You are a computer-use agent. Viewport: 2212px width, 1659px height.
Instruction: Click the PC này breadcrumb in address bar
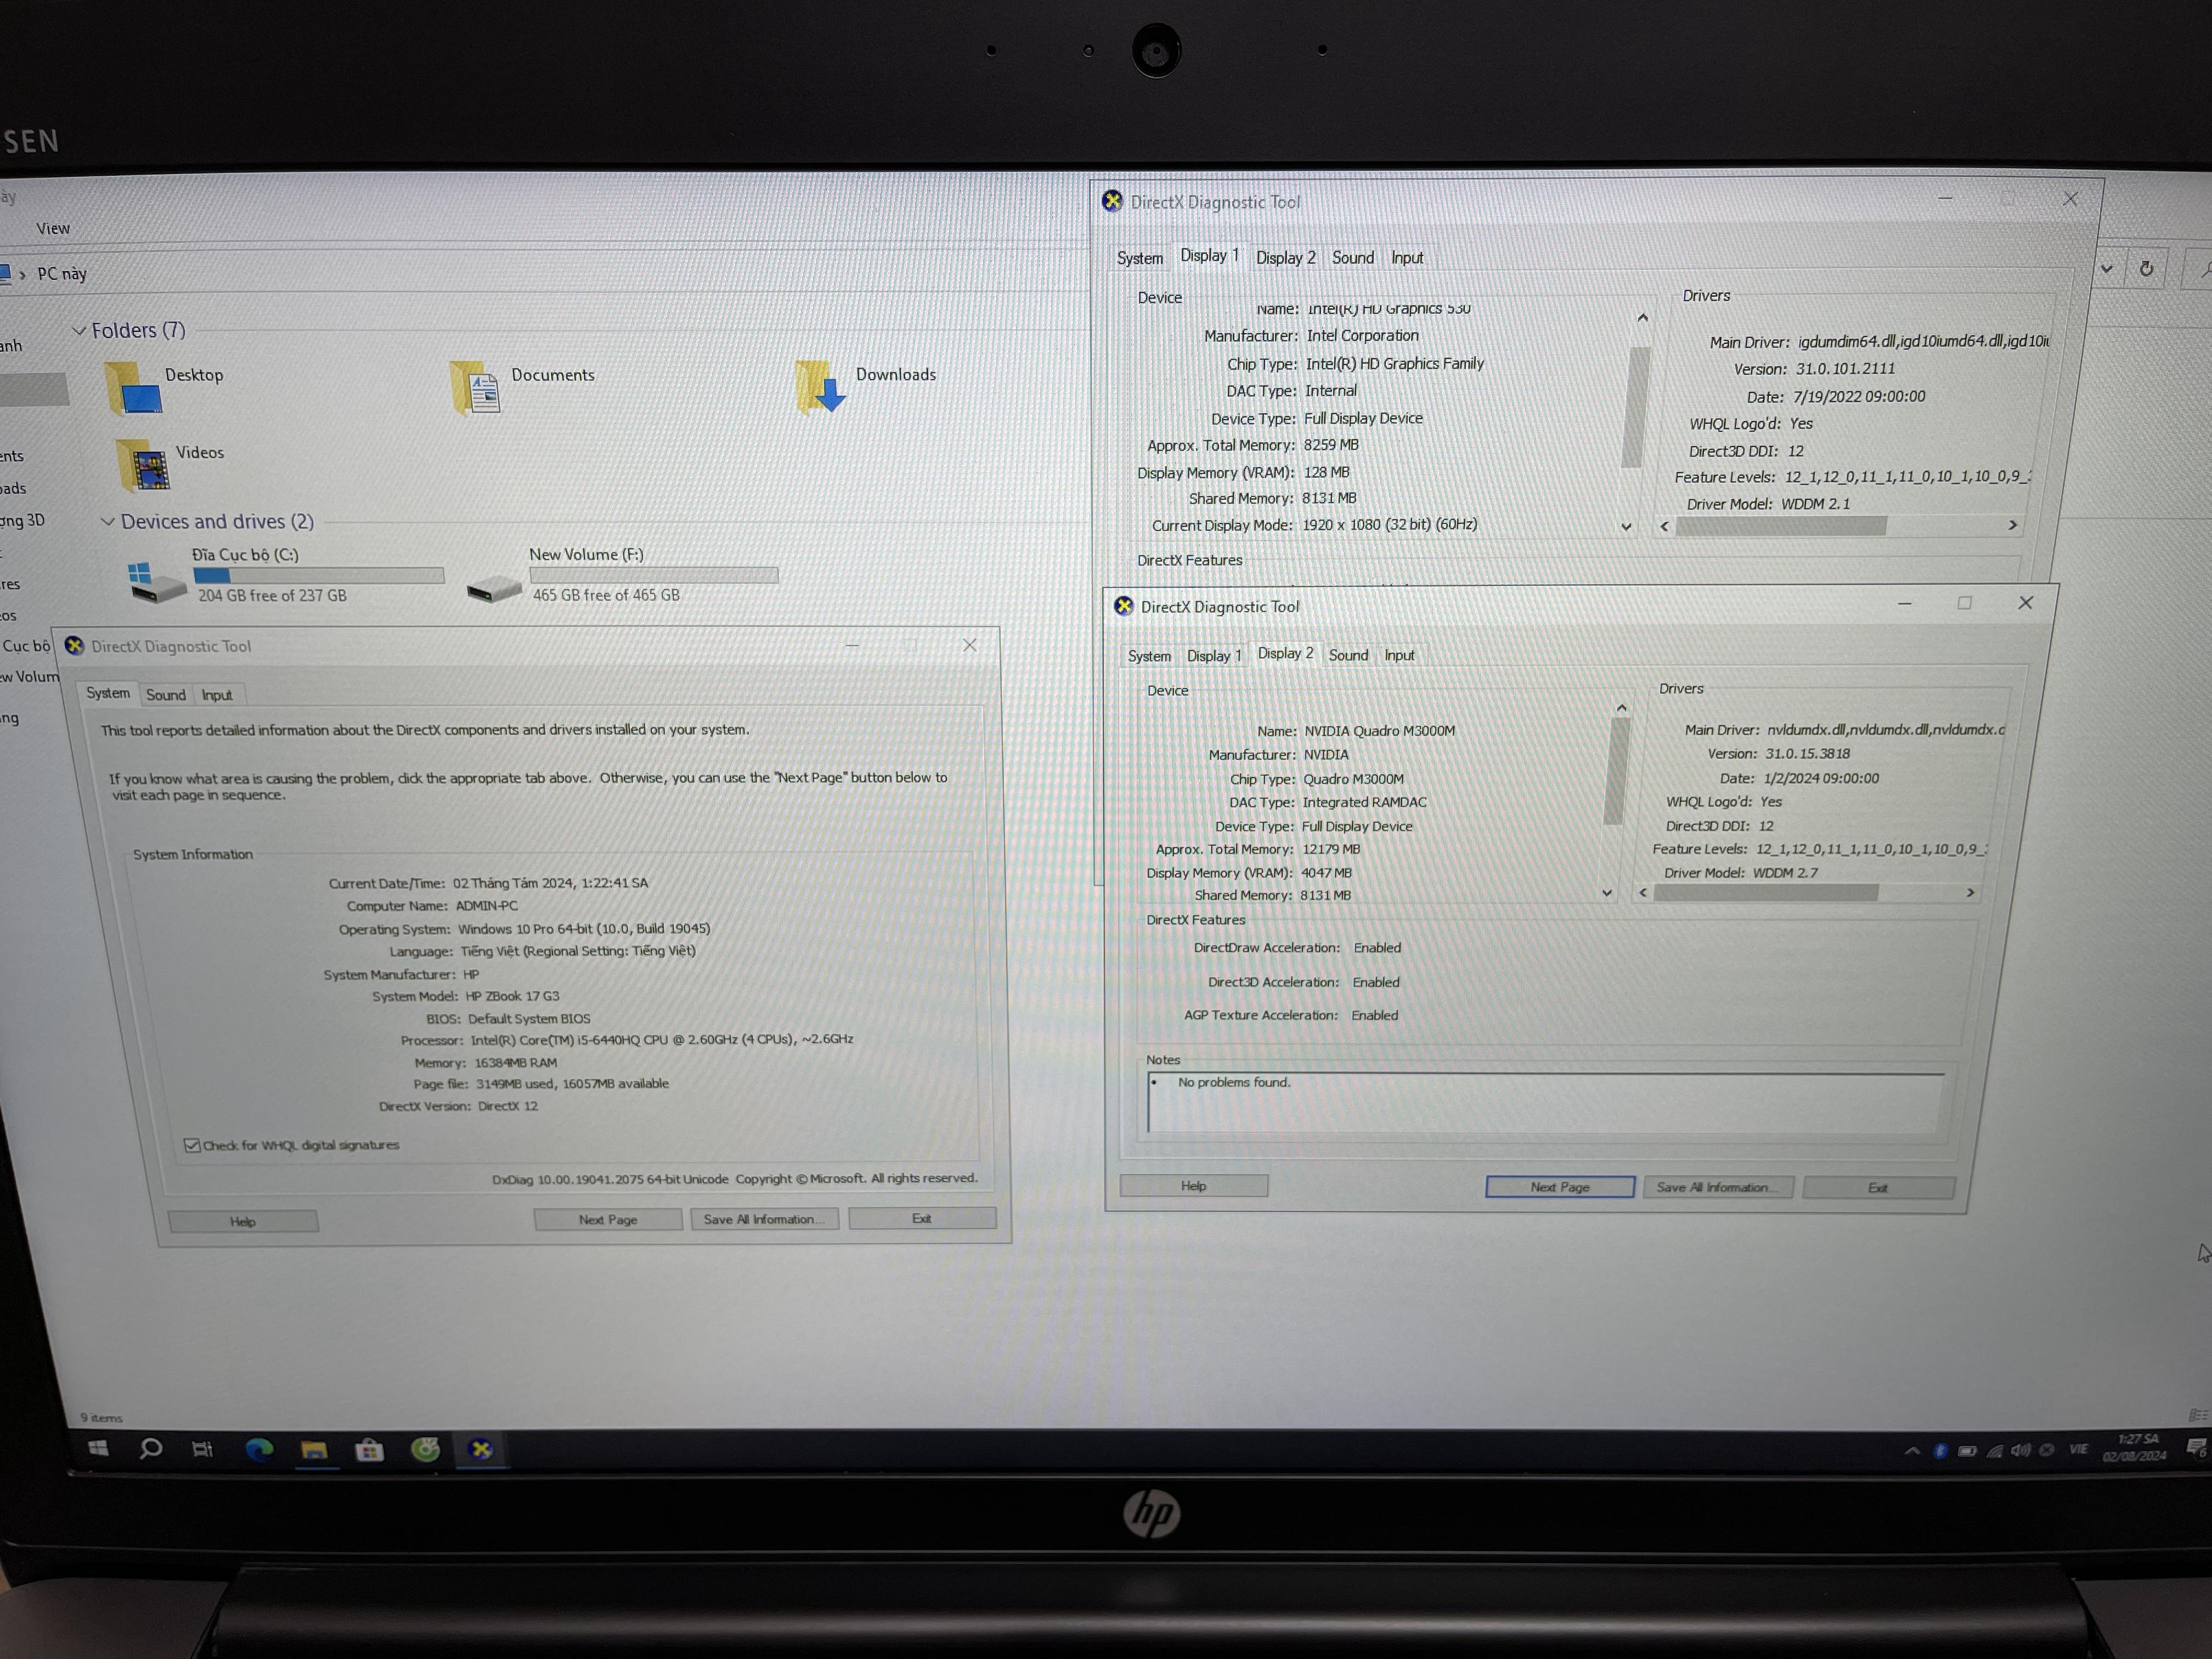pos(62,274)
